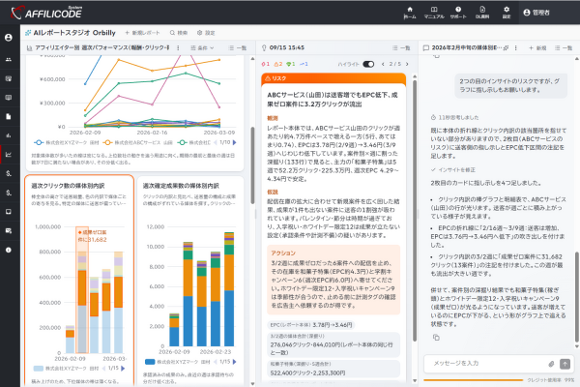Click 新規レポート in the studio toolbar
This screenshot has width=580, height=387.
pos(142,33)
